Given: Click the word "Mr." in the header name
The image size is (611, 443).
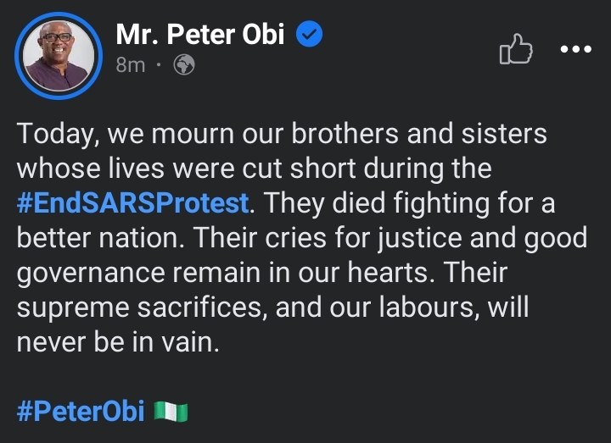Looking at the screenshot, I should 135,36.
